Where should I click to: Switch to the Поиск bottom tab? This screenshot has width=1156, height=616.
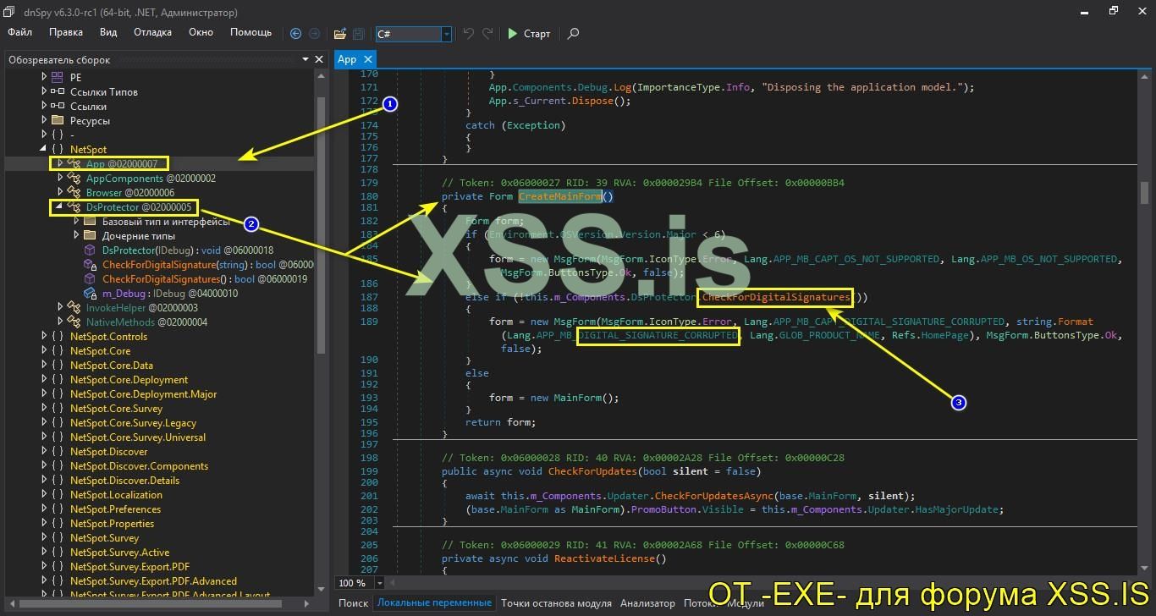[x=353, y=603]
